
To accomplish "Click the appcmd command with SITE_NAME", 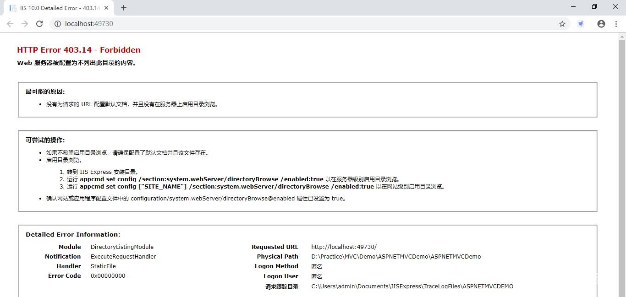I will click(x=227, y=186).
